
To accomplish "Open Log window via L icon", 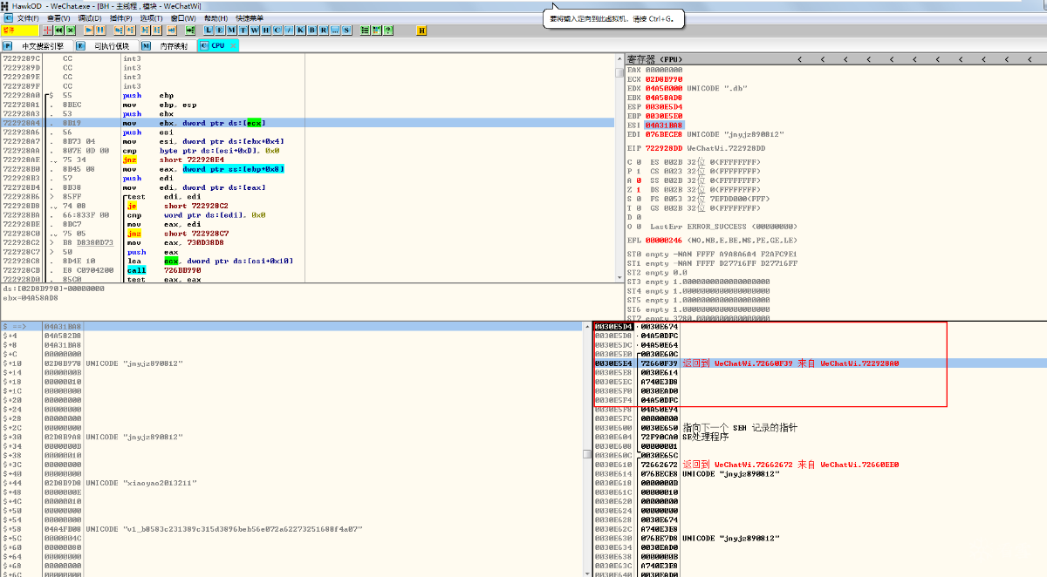I will [x=208, y=30].
